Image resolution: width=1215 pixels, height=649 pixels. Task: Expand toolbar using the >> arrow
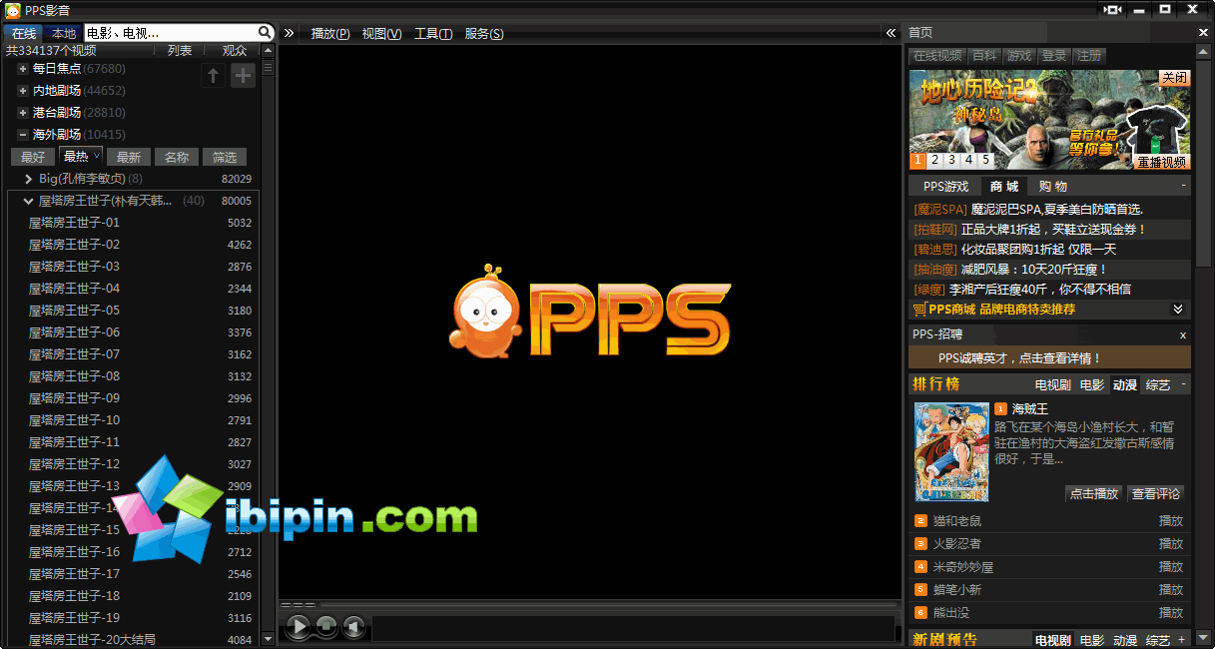tap(290, 33)
